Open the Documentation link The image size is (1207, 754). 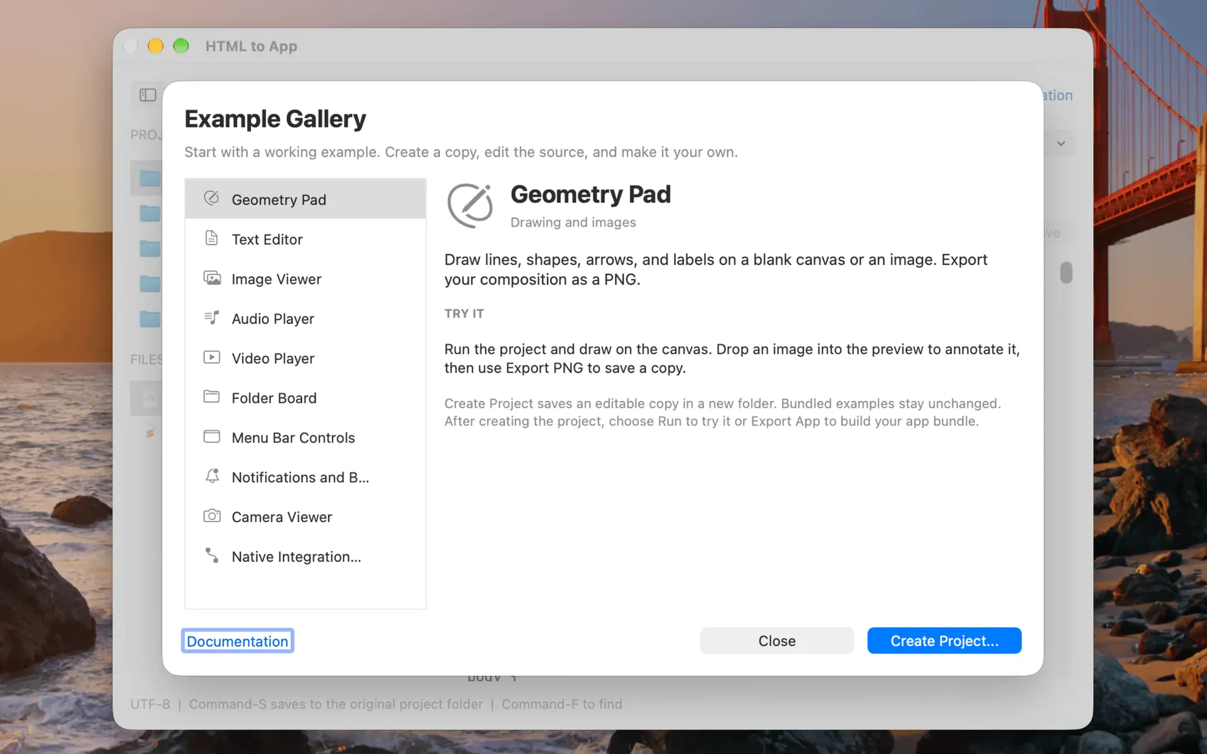237,641
